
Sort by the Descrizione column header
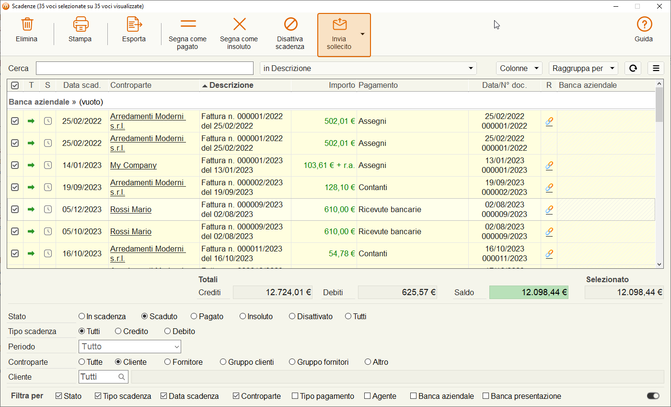tap(245, 85)
